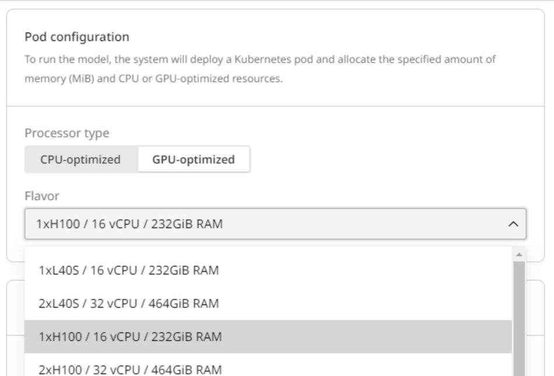554x376 pixels.
Task: Click the flavor list scrollbar up arrow
Action: pos(518,255)
